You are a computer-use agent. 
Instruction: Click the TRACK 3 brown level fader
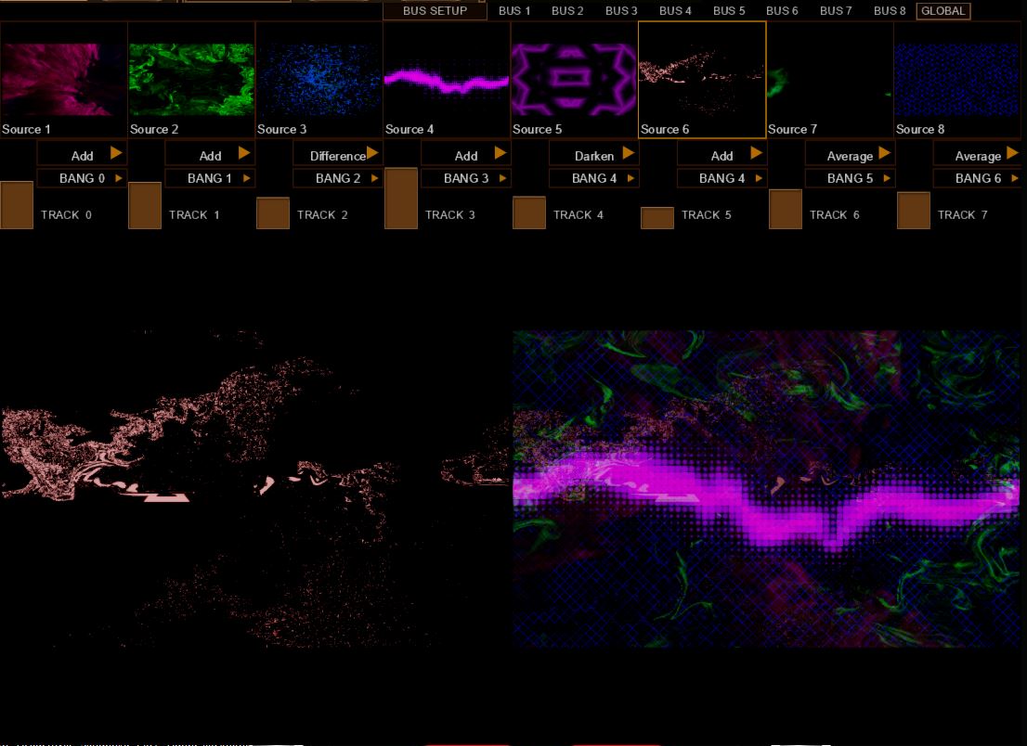pos(401,198)
